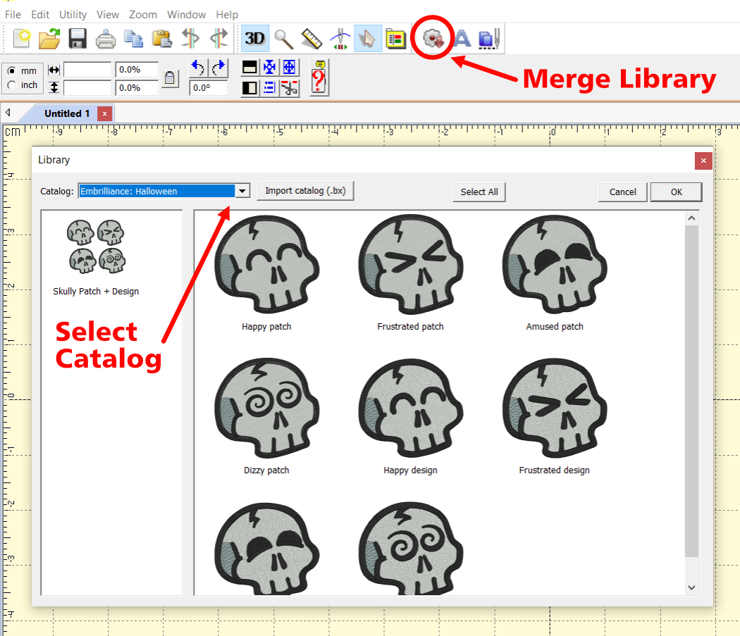This screenshot has width=740, height=636.
Task: Select the inch units radio button
Action: click(12, 85)
